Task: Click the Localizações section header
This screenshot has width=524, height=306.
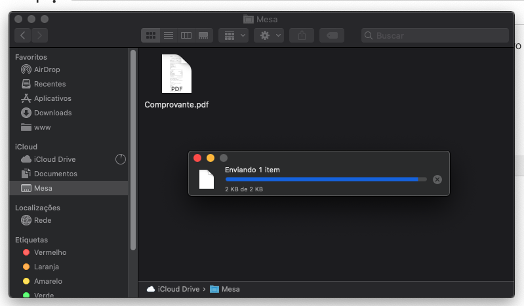Action: 37,208
